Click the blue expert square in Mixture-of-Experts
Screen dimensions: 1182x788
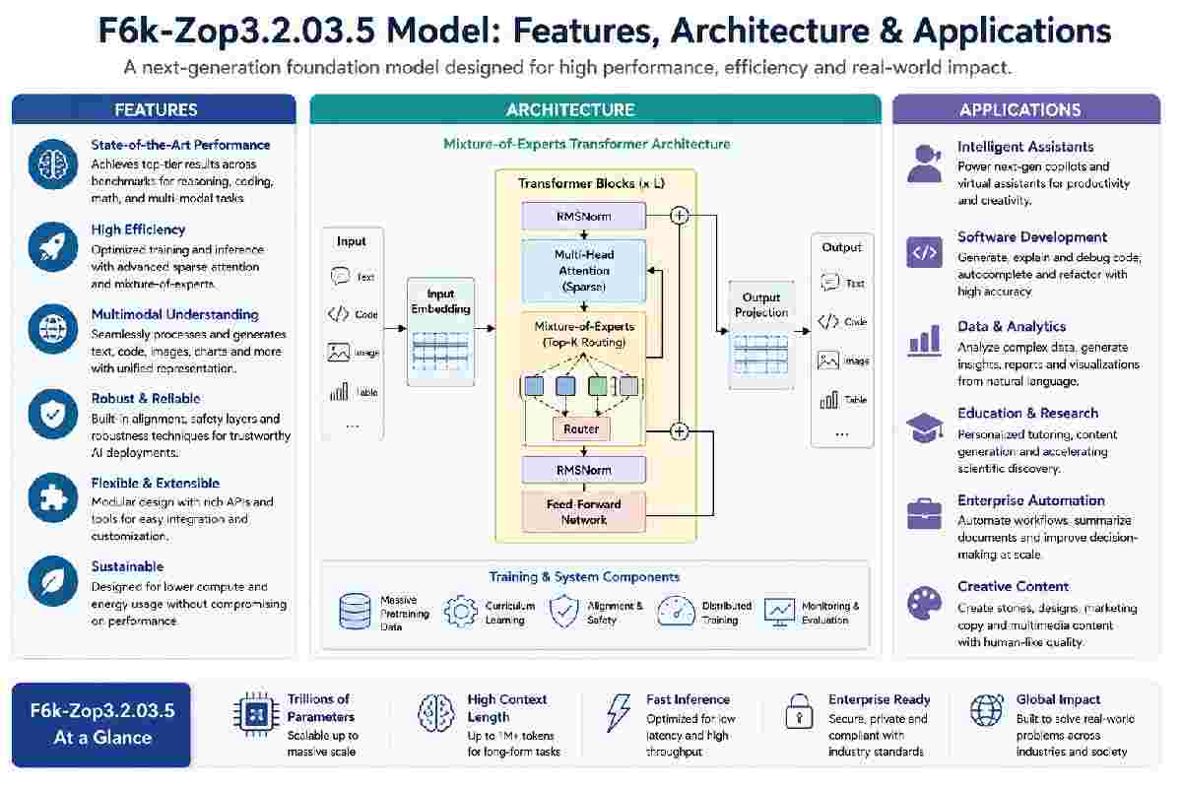coord(535,386)
